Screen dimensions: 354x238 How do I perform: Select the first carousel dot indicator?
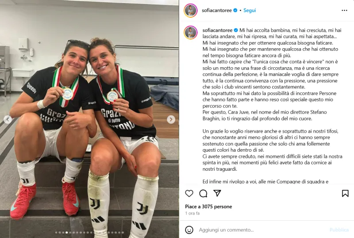[56, 233]
